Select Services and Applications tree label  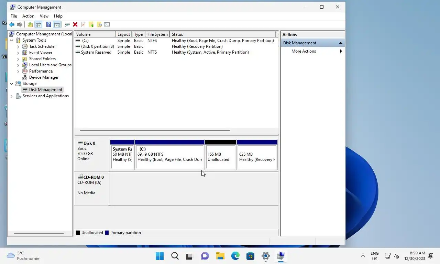(x=45, y=96)
